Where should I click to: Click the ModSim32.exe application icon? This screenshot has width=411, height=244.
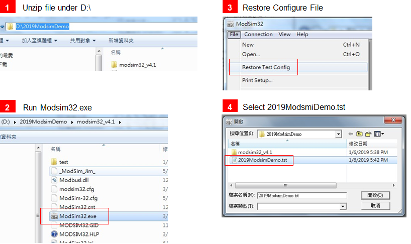(x=54, y=216)
